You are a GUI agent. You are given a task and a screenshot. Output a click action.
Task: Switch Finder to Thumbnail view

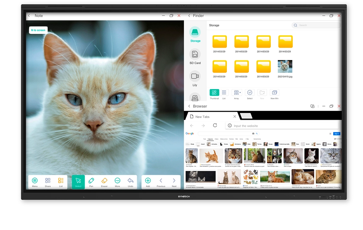tap(214, 93)
